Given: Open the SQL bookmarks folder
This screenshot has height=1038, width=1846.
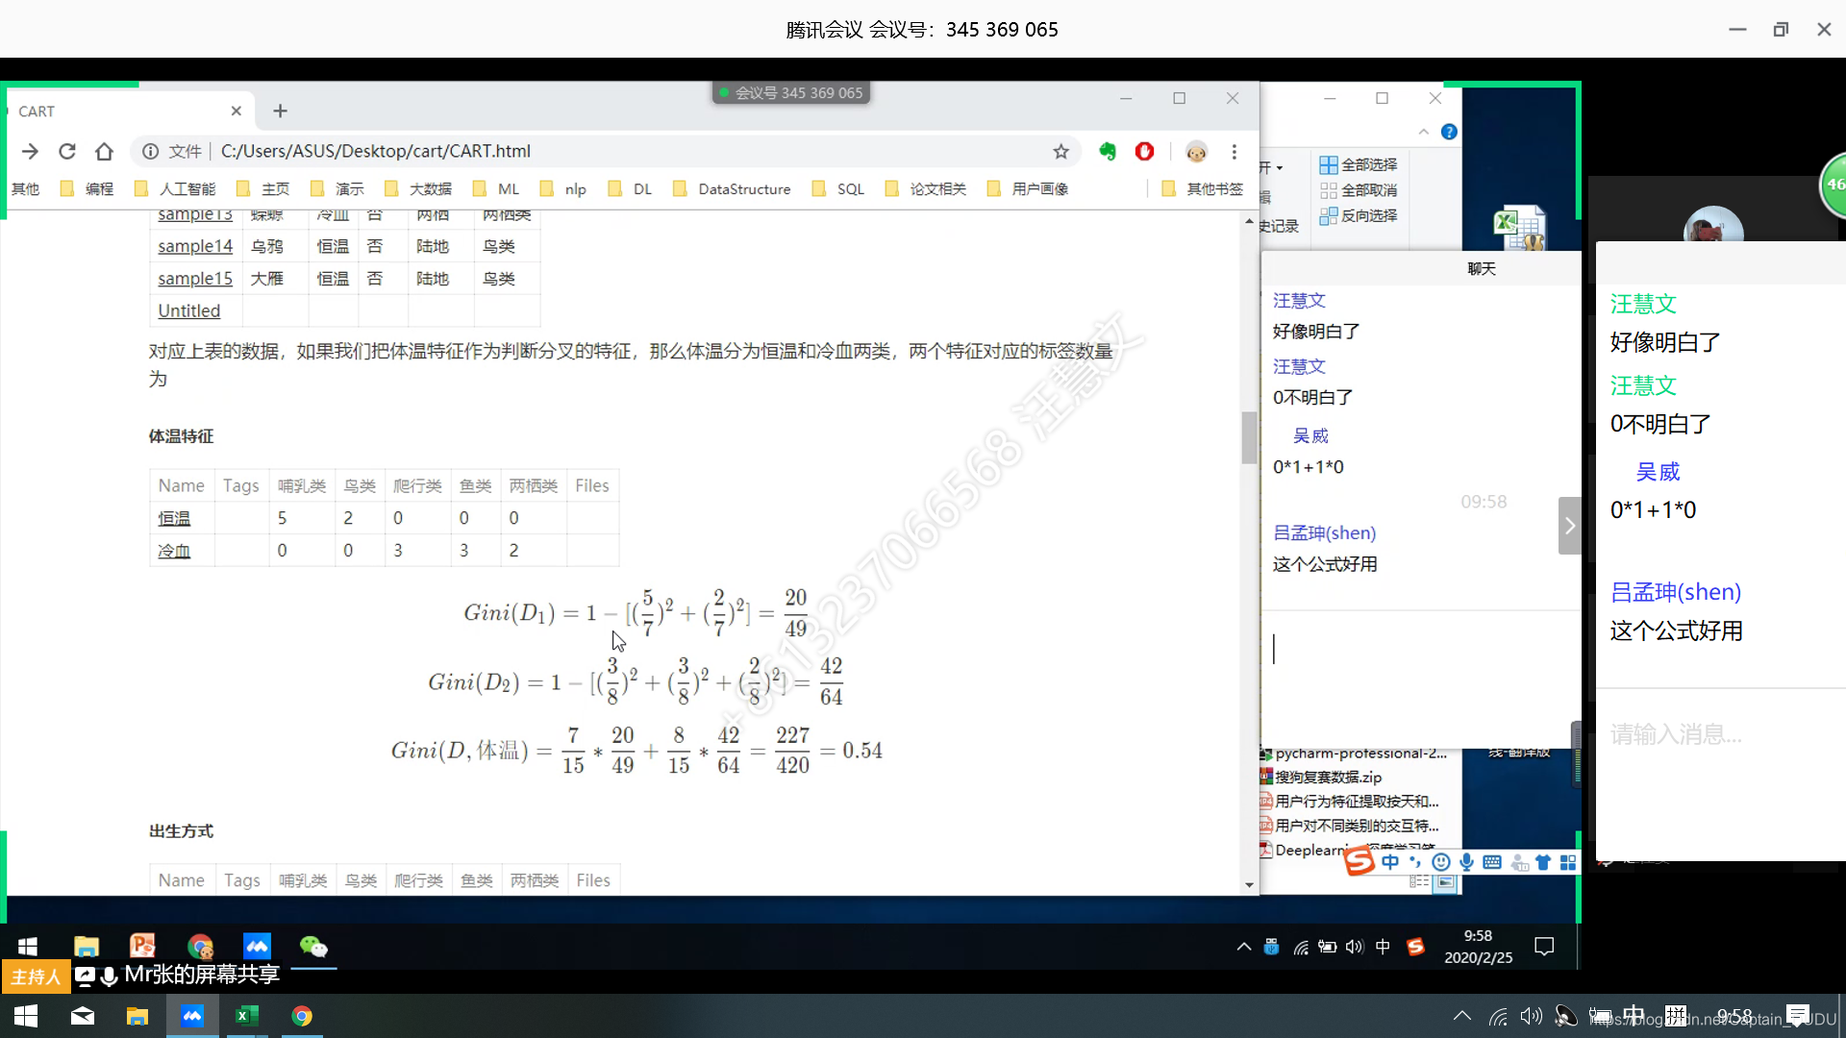Looking at the screenshot, I should click(x=848, y=188).
